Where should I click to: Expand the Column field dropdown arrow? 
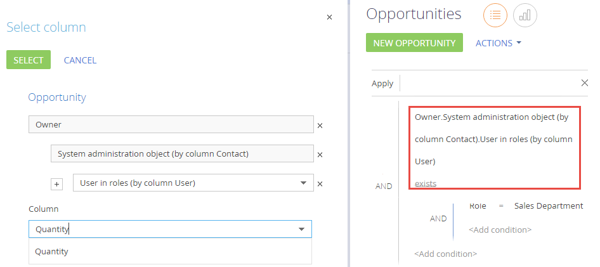tap(302, 229)
